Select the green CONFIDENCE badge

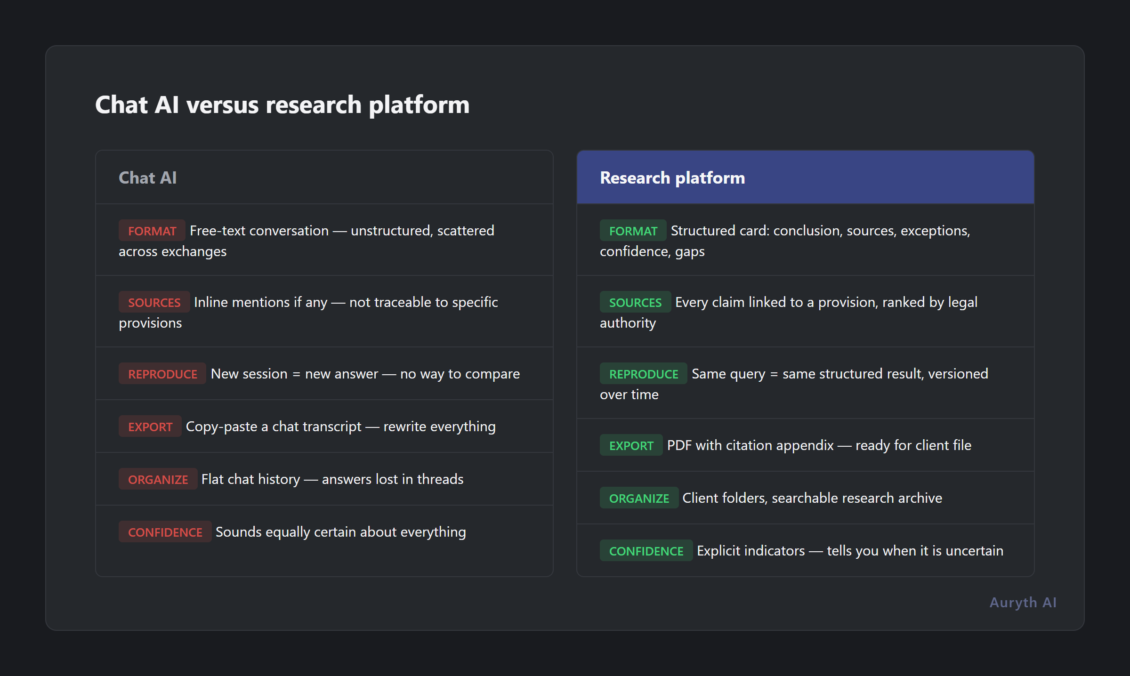(x=646, y=550)
